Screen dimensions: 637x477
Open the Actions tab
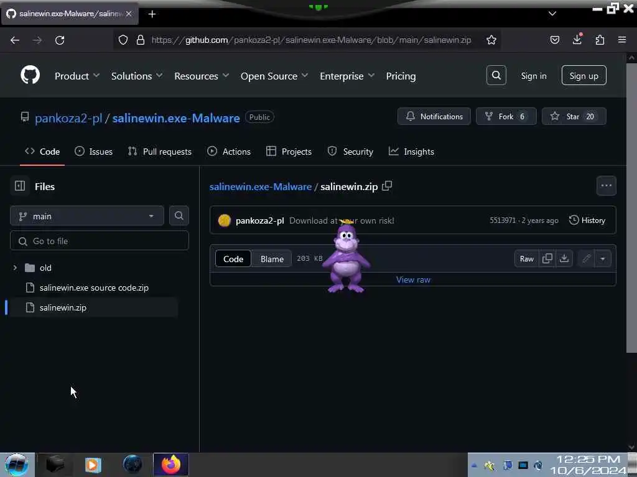coord(229,152)
